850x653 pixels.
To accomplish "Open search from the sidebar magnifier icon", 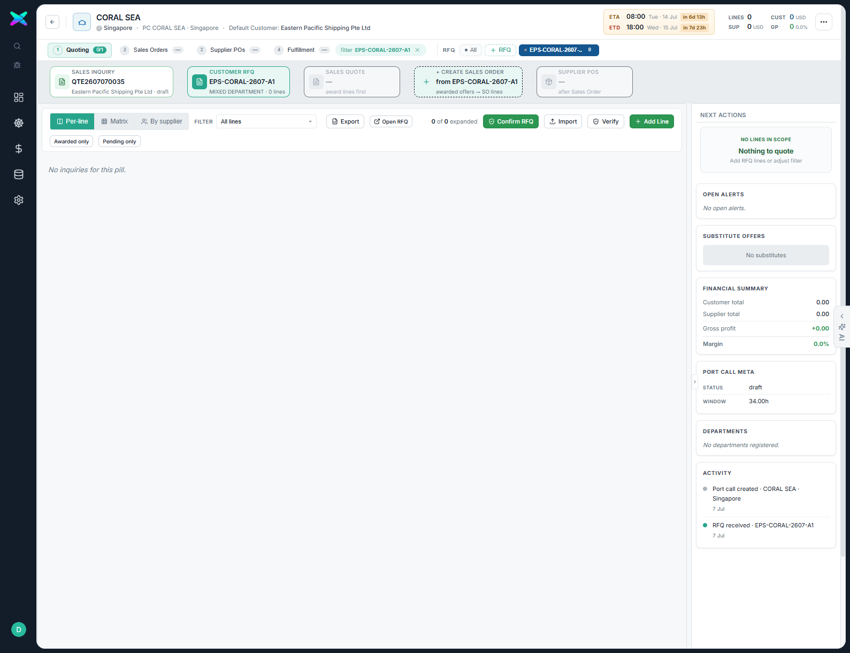I will coord(17,46).
